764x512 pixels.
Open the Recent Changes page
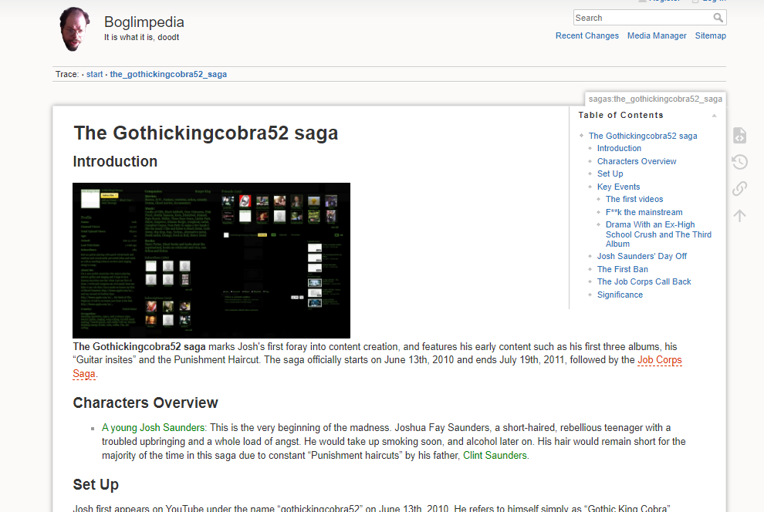pyautogui.click(x=587, y=35)
